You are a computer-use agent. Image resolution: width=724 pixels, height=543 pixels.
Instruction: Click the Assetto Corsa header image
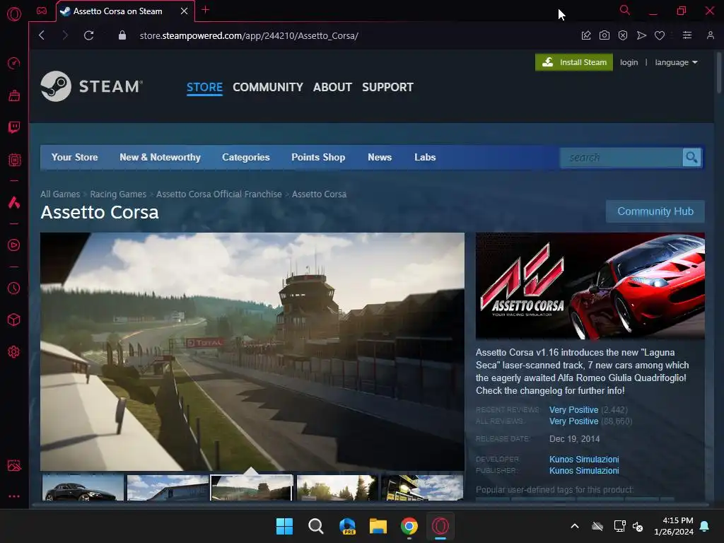click(590, 286)
